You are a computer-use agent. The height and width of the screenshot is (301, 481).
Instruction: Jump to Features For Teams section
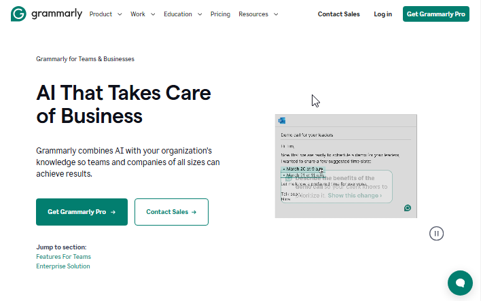[x=63, y=257]
